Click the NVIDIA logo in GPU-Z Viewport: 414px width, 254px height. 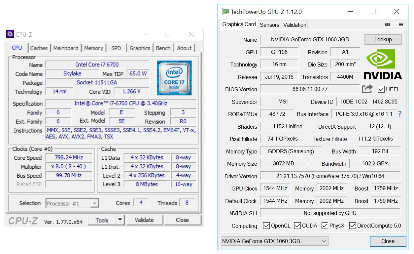pos(383,64)
